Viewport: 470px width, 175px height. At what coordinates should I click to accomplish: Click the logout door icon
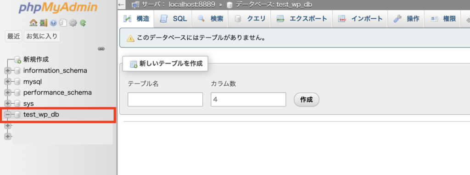pos(44,23)
